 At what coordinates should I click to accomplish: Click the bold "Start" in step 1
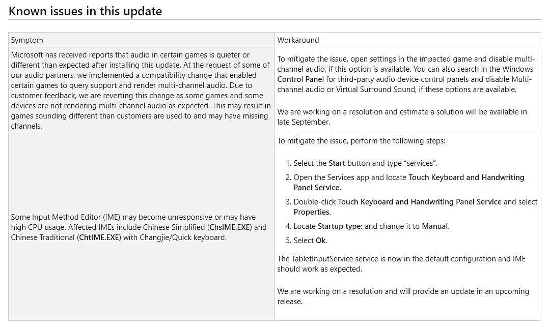337,163
